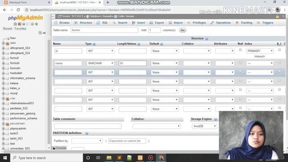Open File Explorer from the taskbar

[109, 158]
